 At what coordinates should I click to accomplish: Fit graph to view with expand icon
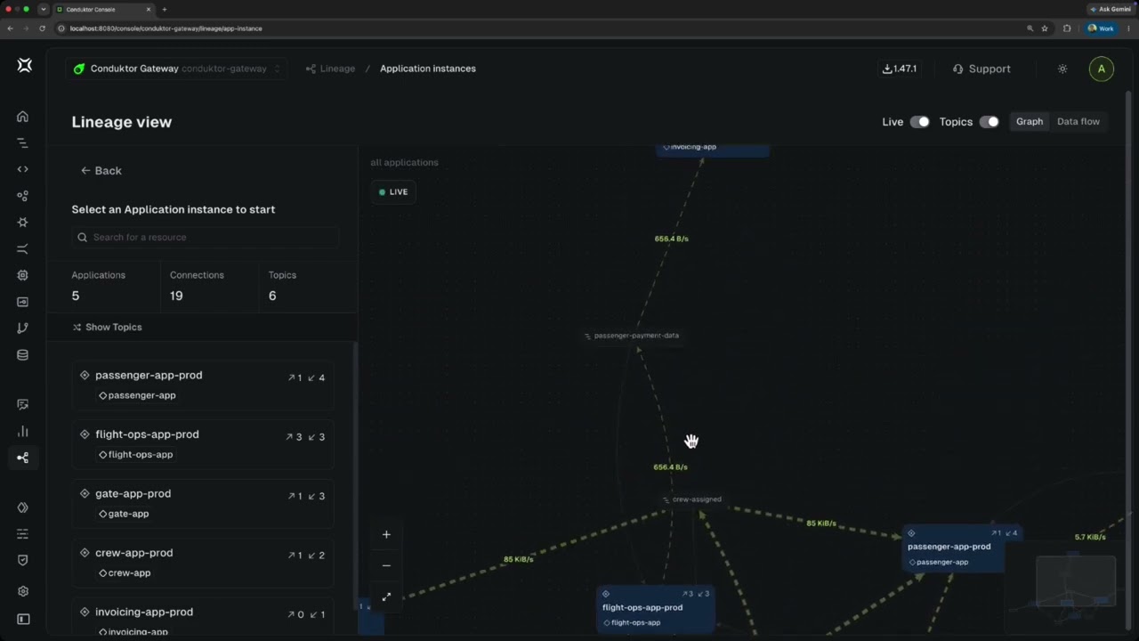(386, 596)
